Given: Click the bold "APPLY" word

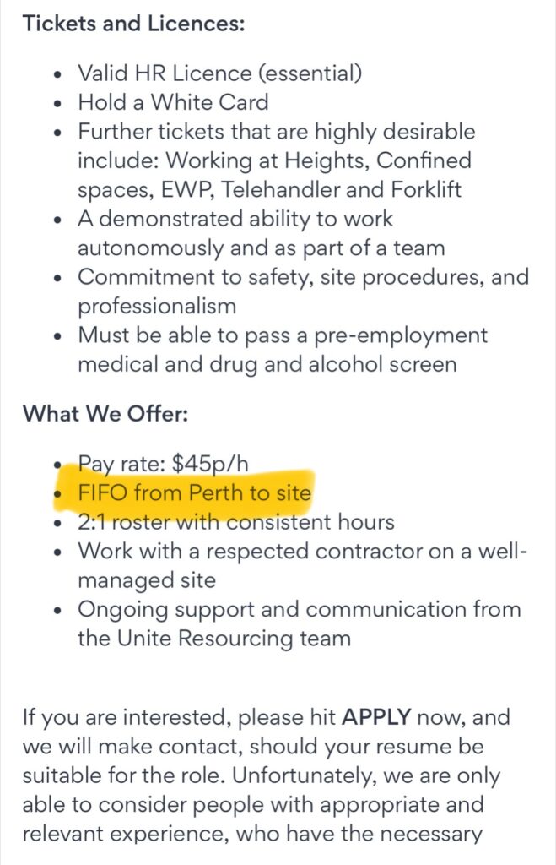Looking at the screenshot, I should click(375, 718).
